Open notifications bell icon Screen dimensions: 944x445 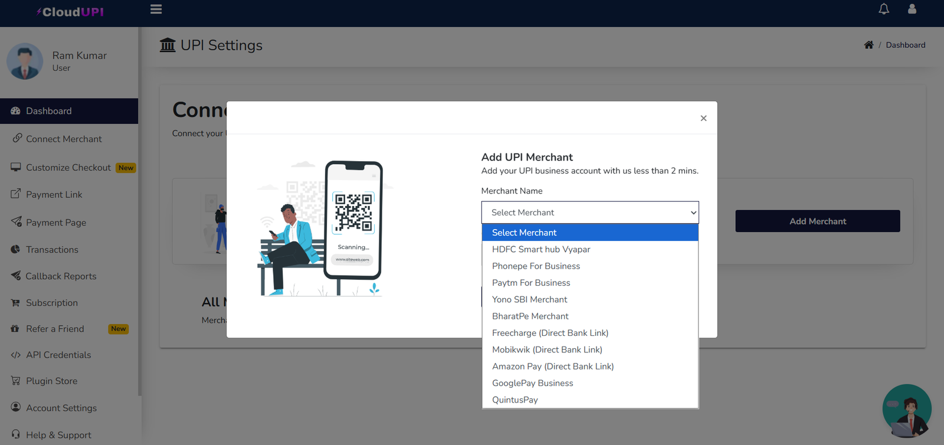884,9
